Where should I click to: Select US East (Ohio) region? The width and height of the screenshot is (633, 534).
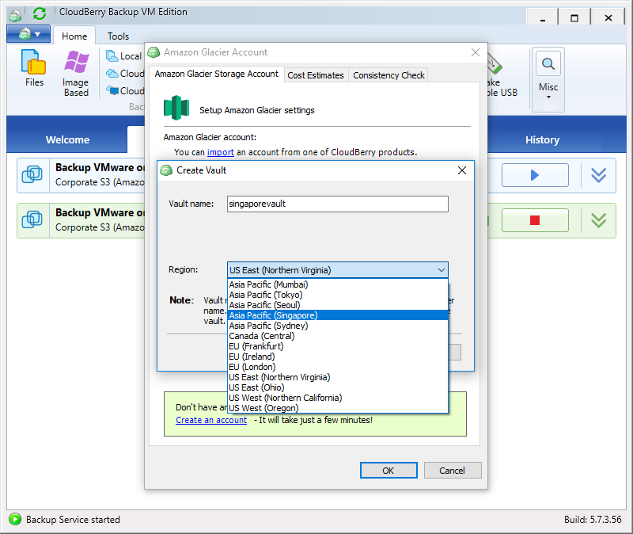(x=338, y=387)
